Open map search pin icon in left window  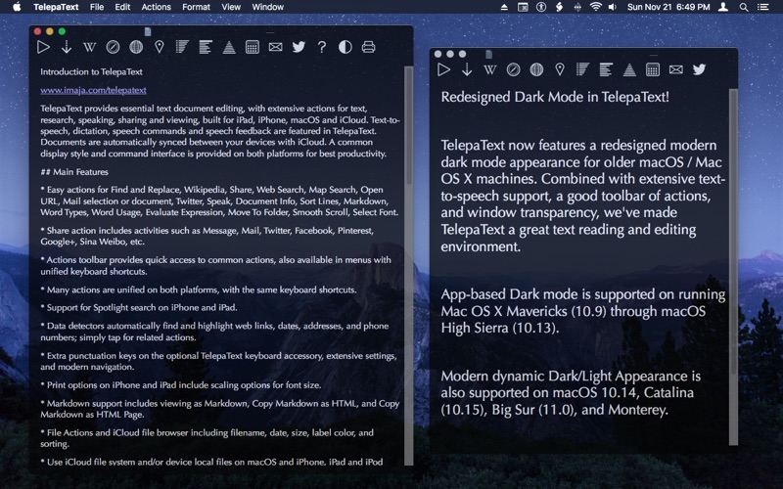coord(160,47)
